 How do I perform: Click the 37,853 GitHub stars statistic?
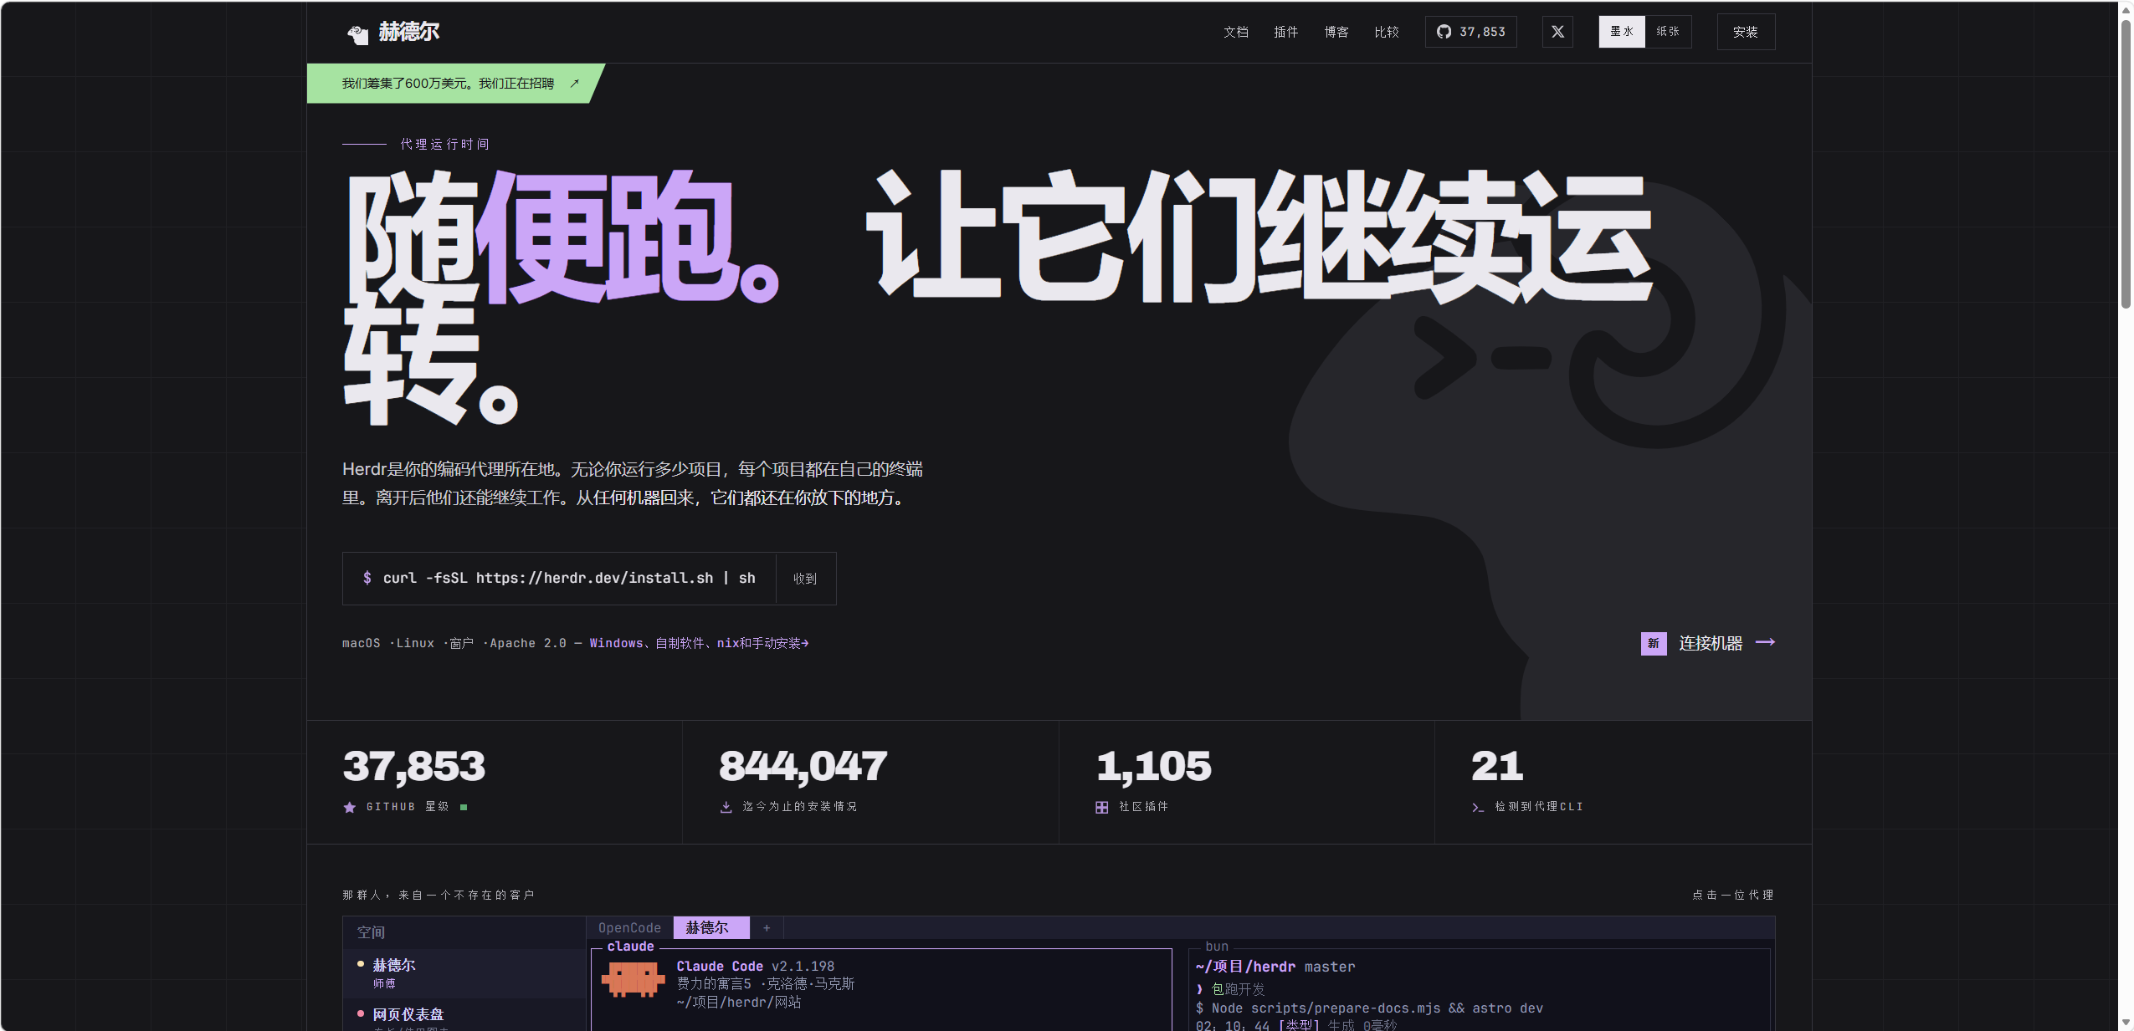(x=414, y=766)
